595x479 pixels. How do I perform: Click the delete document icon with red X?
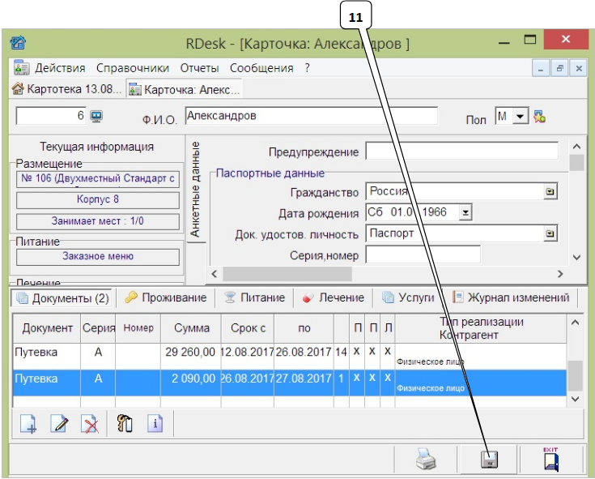click(x=90, y=424)
